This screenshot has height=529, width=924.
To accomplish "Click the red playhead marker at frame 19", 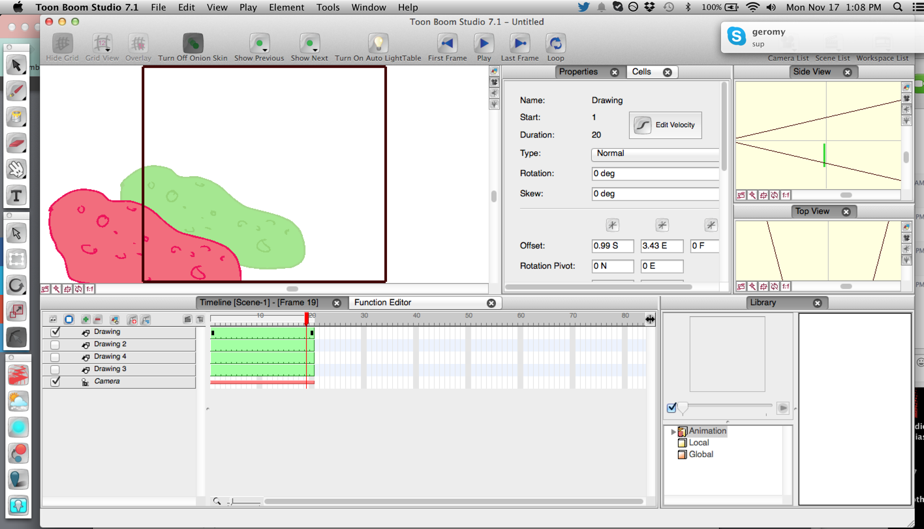I will (x=307, y=318).
